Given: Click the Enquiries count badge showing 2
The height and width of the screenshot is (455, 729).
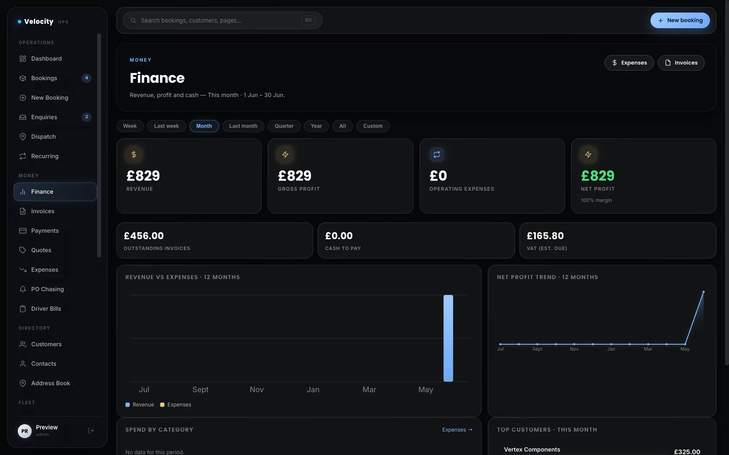Looking at the screenshot, I should (86, 117).
